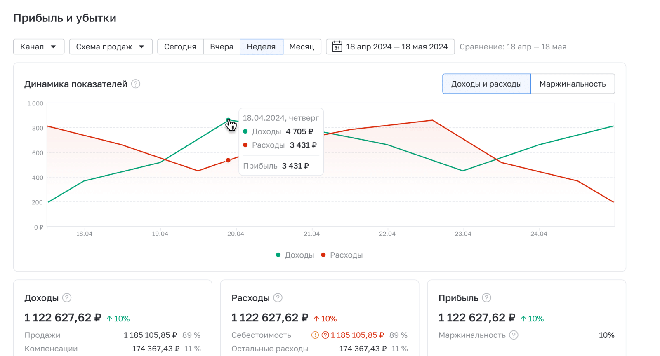660x356 pixels.
Task: Click help icon next to Маржинальность row
Action: tap(514, 335)
